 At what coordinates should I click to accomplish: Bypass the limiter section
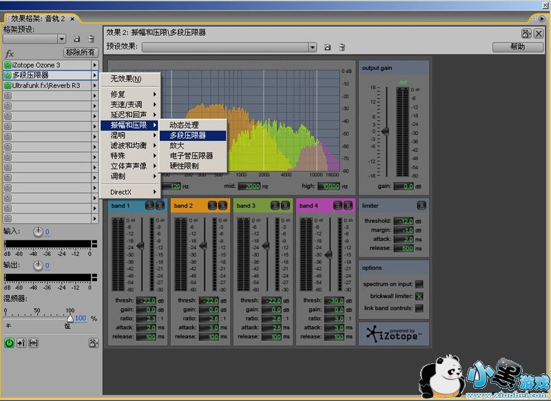click(x=421, y=206)
